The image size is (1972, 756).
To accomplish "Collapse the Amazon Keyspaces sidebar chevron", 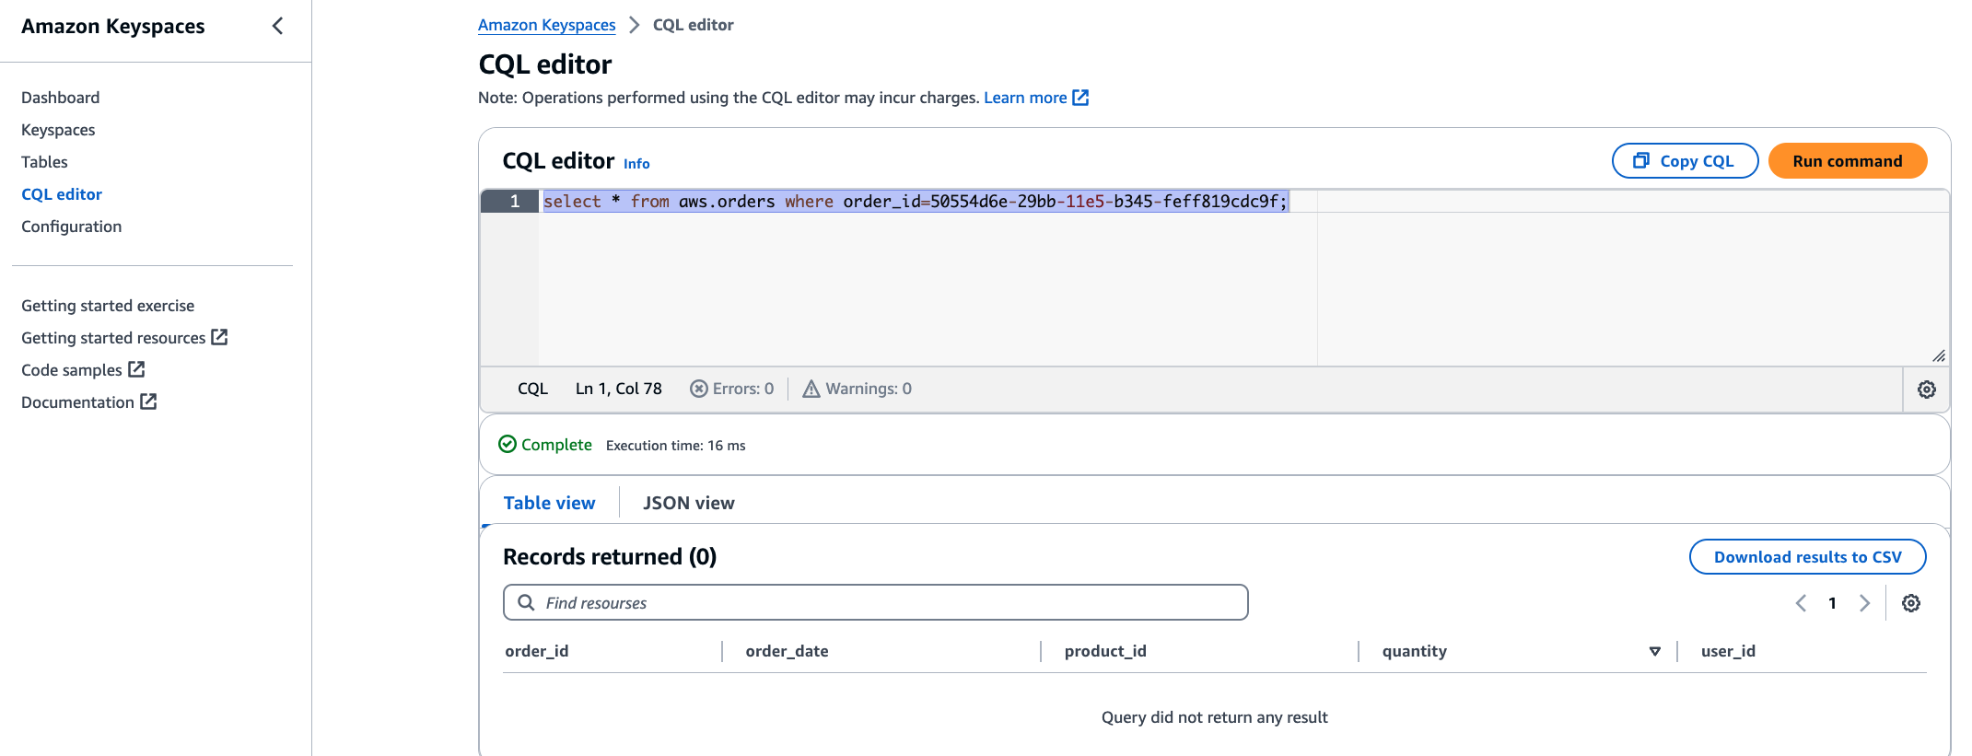I will (x=277, y=26).
